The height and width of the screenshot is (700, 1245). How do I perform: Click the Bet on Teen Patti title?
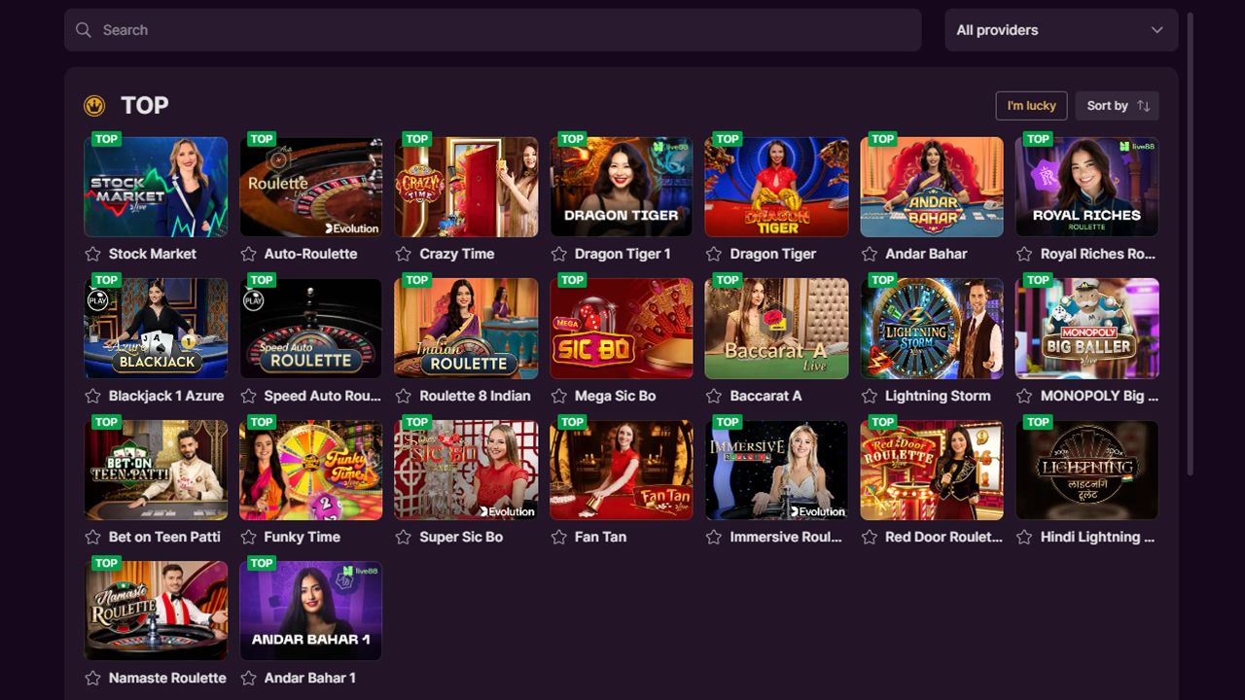click(164, 537)
